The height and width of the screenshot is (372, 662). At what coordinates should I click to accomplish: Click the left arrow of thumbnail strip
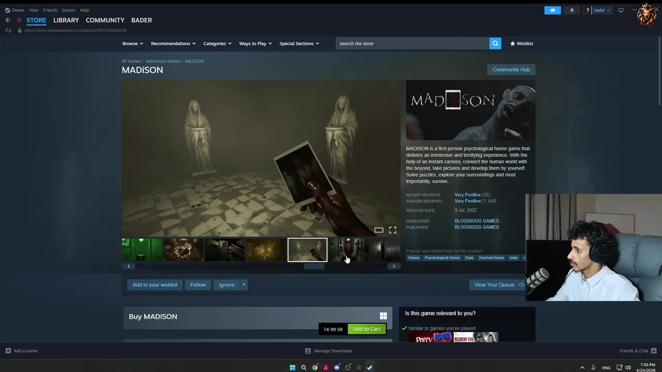pos(129,266)
